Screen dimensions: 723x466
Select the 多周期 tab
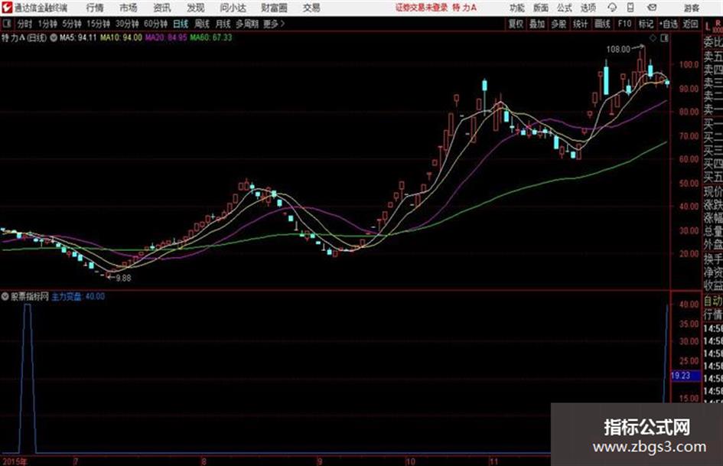(x=247, y=24)
